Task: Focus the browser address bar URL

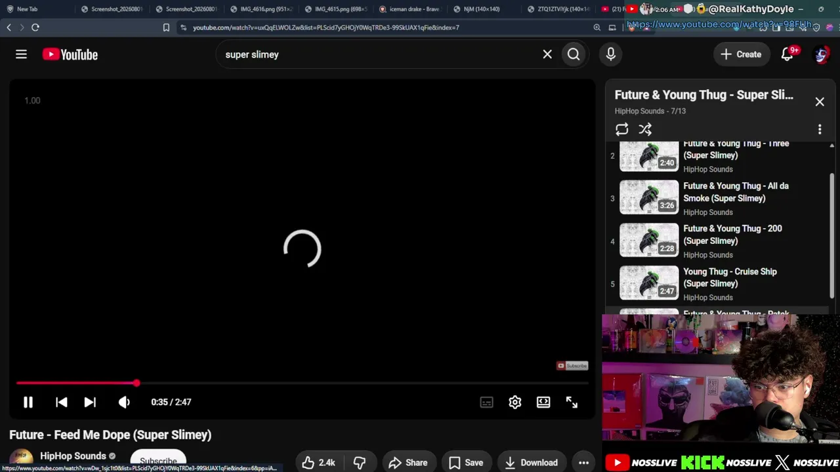Action: (x=326, y=28)
